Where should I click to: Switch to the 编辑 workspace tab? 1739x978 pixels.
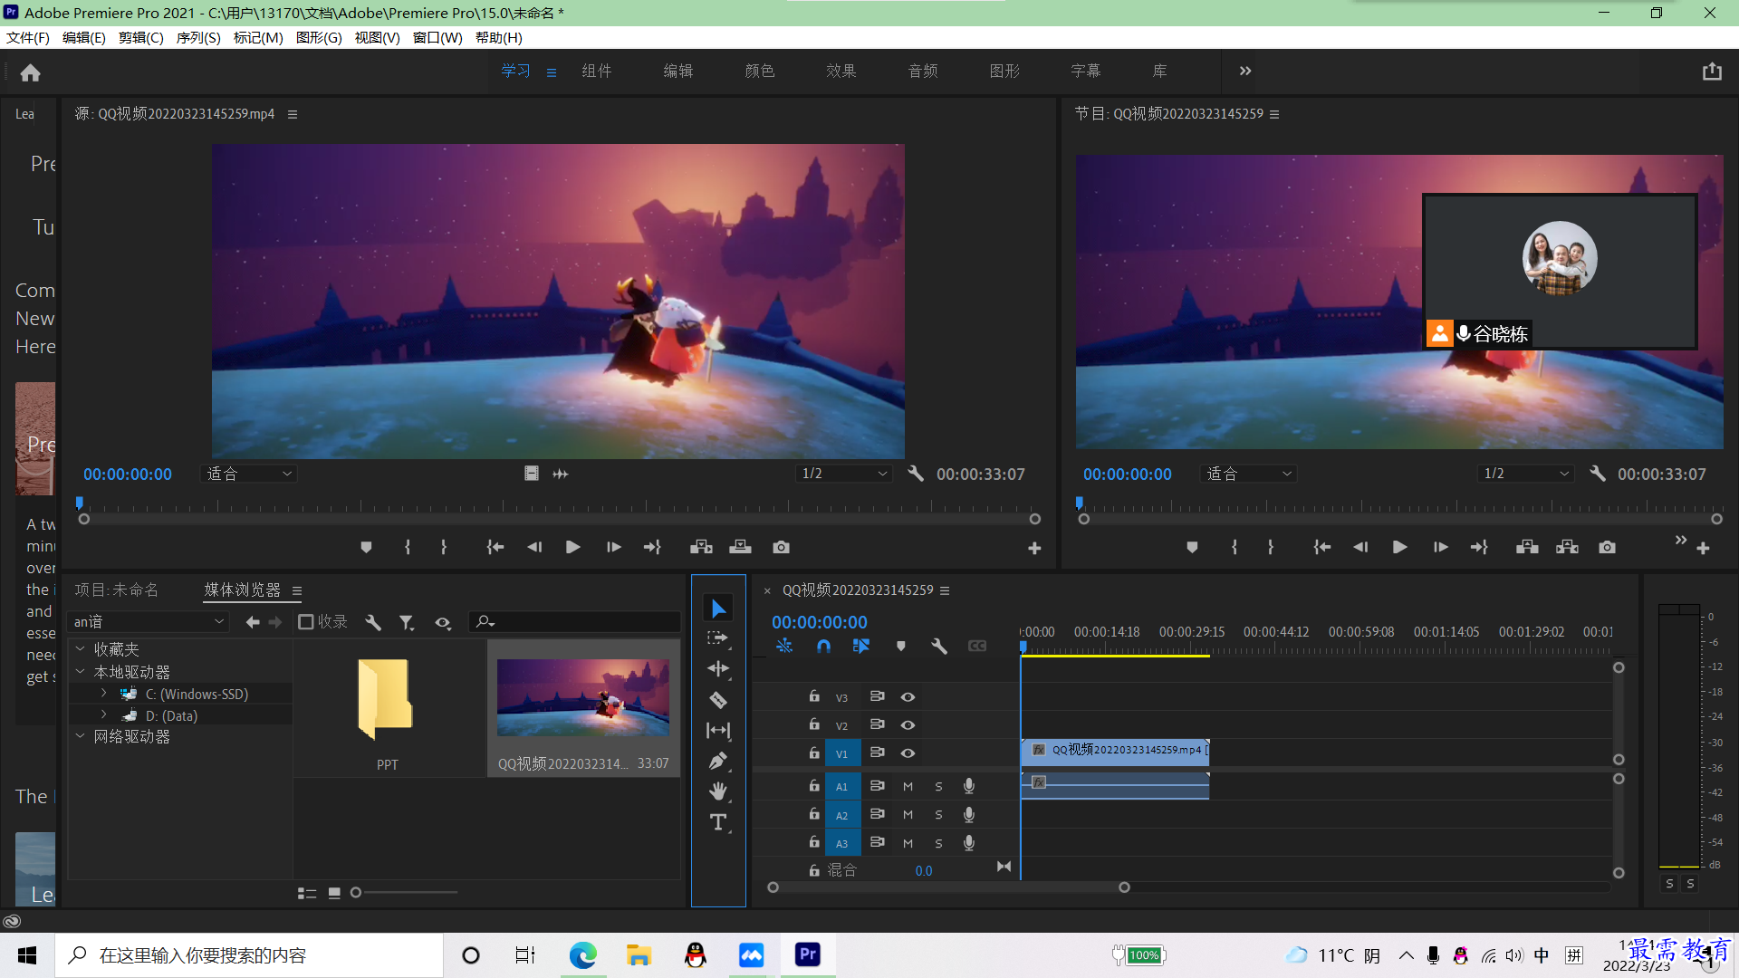(678, 71)
